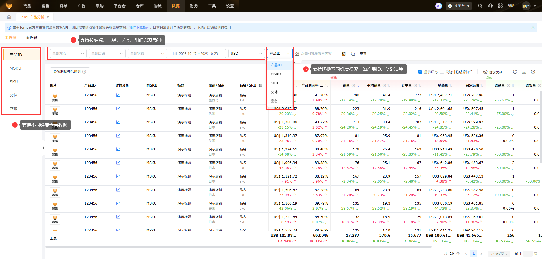Screen dimensions: 542x259
Task: Toggle the 精 exact-match search option
Action: coord(344,54)
